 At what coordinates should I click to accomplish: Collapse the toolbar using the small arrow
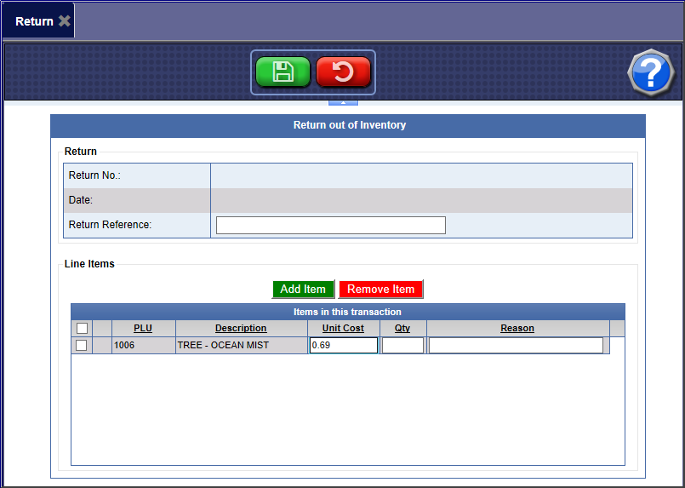pyautogui.click(x=343, y=102)
